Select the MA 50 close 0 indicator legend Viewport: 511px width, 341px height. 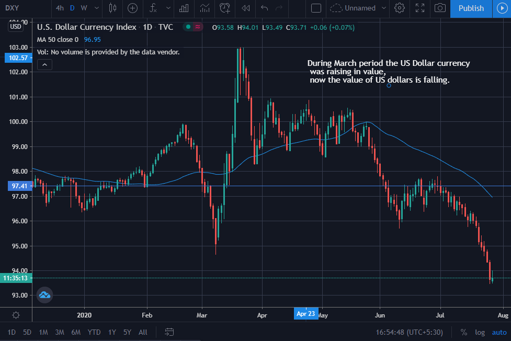[x=58, y=39]
